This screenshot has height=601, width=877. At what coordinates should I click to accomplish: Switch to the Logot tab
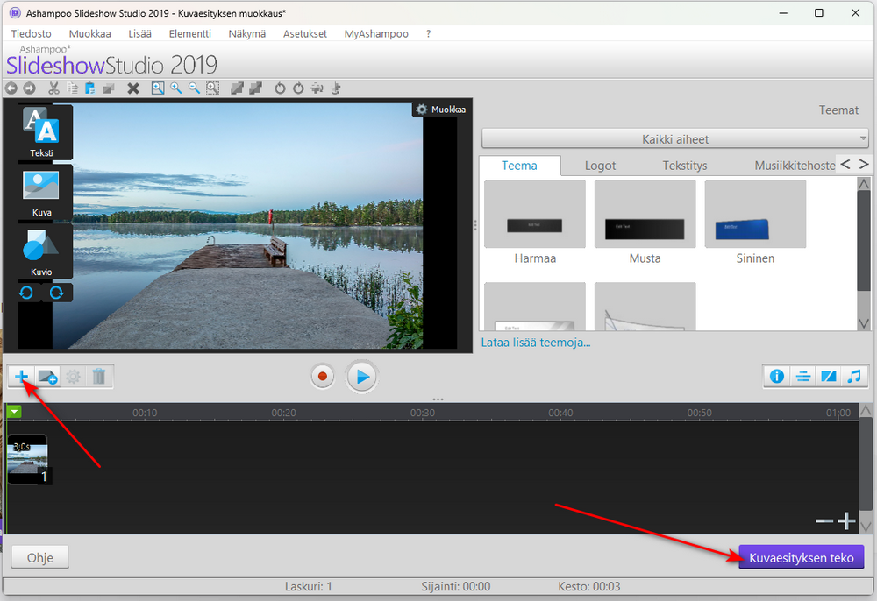[x=600, y=166]
